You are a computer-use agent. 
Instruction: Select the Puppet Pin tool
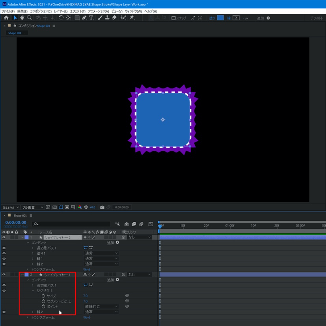(131, 18)
